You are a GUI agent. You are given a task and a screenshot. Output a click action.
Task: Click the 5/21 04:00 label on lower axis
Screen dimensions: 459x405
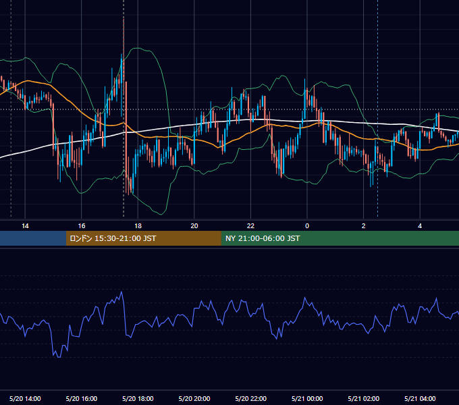pyautogui.click(x=420, y=398)
